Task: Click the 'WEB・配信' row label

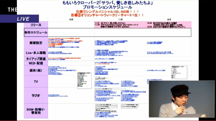Action: pos(36,63)
